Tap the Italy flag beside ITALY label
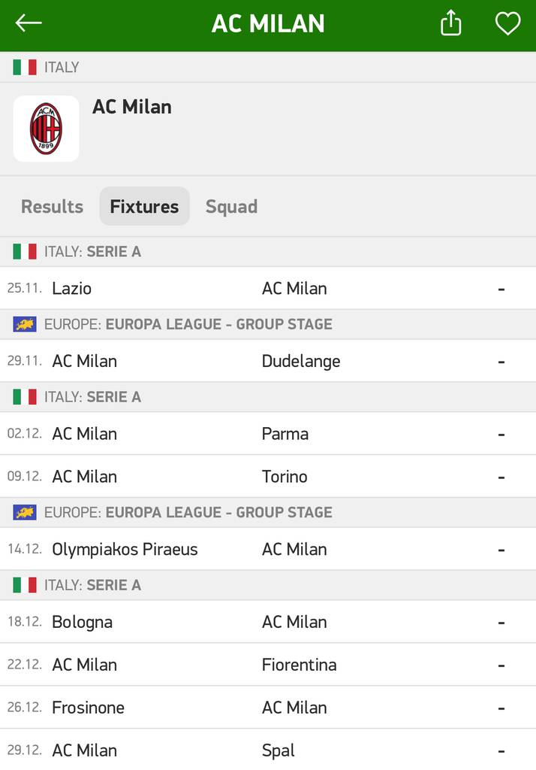Screen dimensions: 536x770 [25, 67]
